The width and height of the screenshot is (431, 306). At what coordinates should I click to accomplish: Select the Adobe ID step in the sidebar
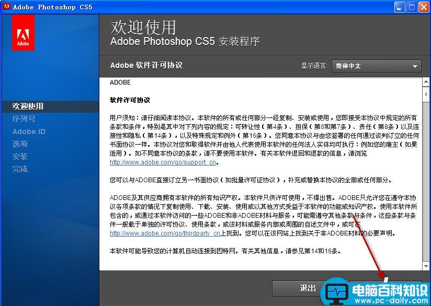[29, 131]
